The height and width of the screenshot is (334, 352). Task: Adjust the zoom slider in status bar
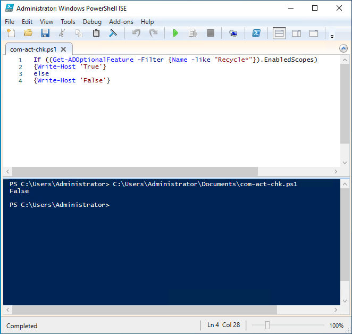coord(267,325)
